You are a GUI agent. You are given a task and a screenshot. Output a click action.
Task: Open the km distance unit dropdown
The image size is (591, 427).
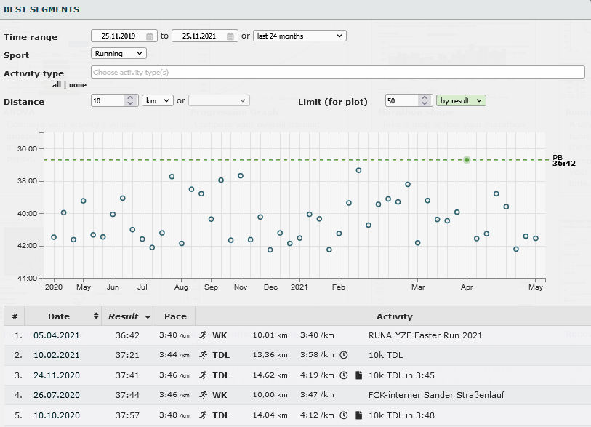coord(157,101)
